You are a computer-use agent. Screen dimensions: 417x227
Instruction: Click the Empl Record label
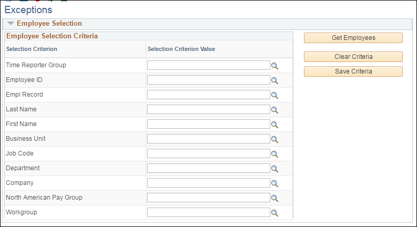click(24, 95)
